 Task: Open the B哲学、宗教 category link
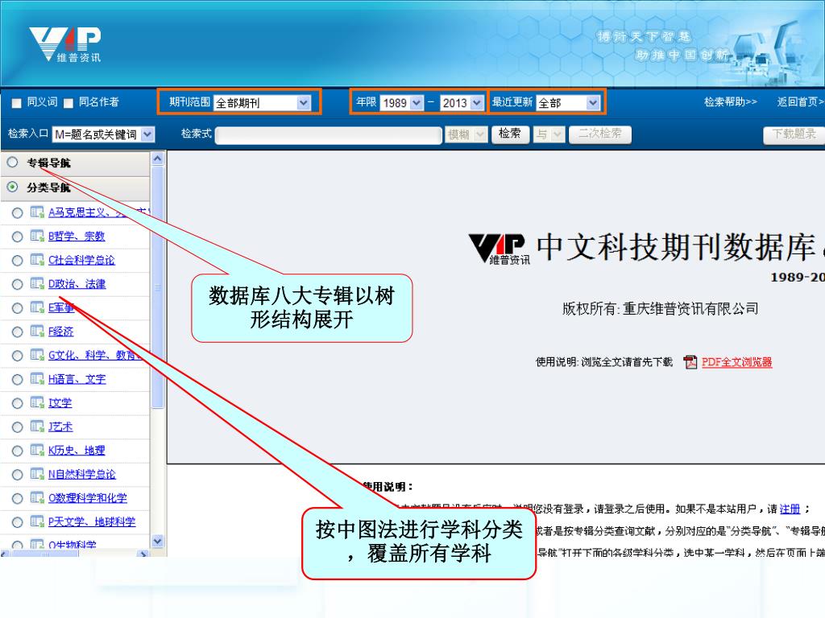(x=77, y=236)
